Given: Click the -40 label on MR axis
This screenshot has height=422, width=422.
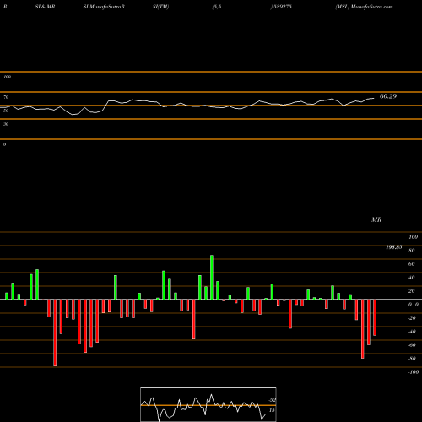Looking at the screenshot, I should [x=412, y=332].
